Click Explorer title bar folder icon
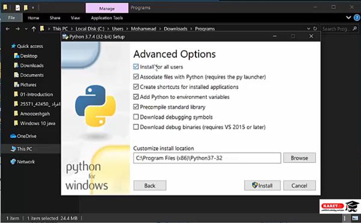Image resolution: width=361 pixels, height=223 pixels. [5, 8]
